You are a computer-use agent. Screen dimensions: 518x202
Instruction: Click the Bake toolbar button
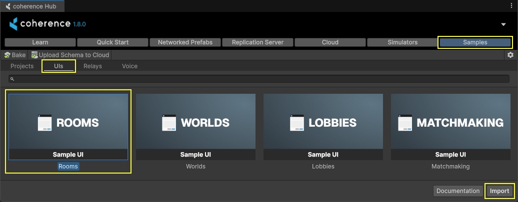tap(15, 55)
